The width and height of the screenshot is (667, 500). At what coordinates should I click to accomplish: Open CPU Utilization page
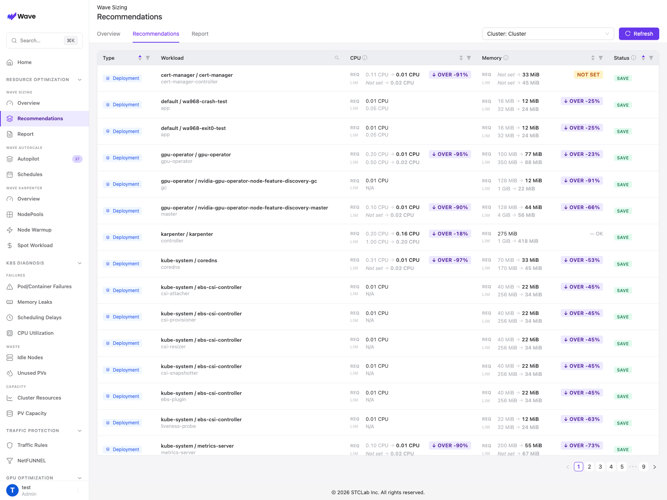pyautogui.click(x=44, y=333)
